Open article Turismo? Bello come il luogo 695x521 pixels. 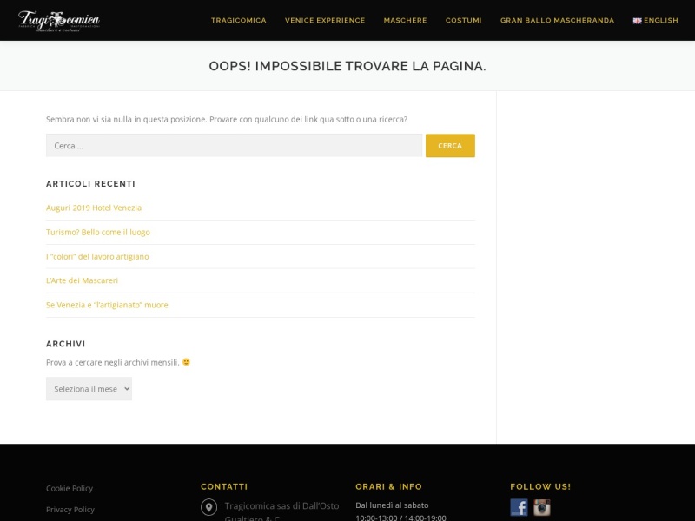(98, 232)
